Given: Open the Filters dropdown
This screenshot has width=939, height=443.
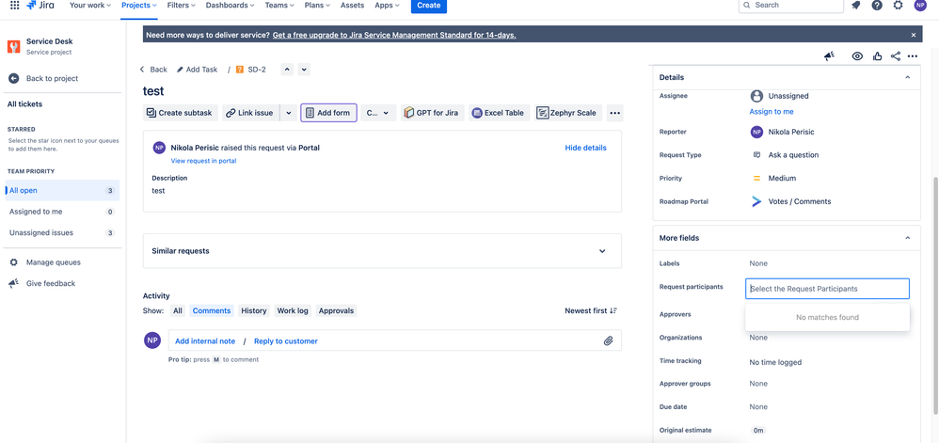Looking at the screenshot, I should pyautogui.click(x=181, y=6).
